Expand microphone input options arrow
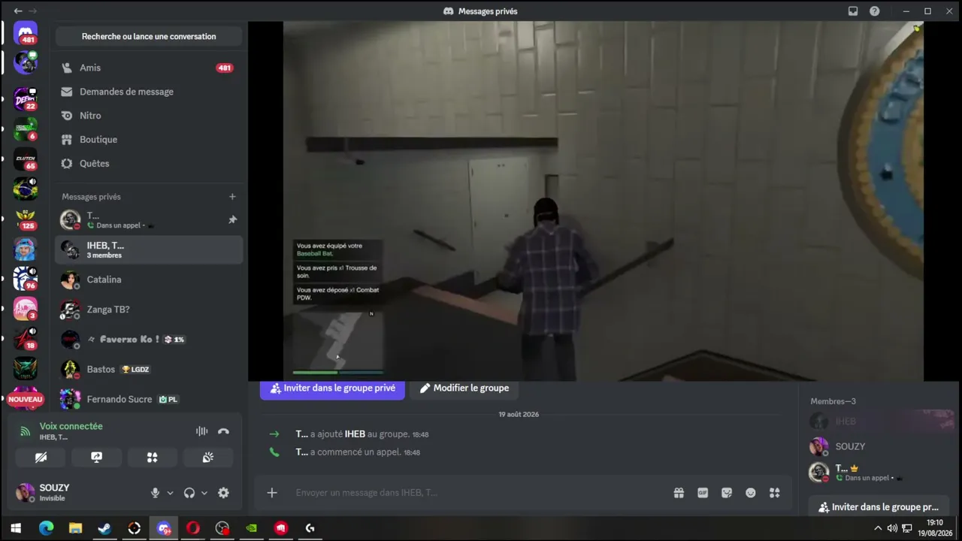The image size is (962, 541). point(170,493)
